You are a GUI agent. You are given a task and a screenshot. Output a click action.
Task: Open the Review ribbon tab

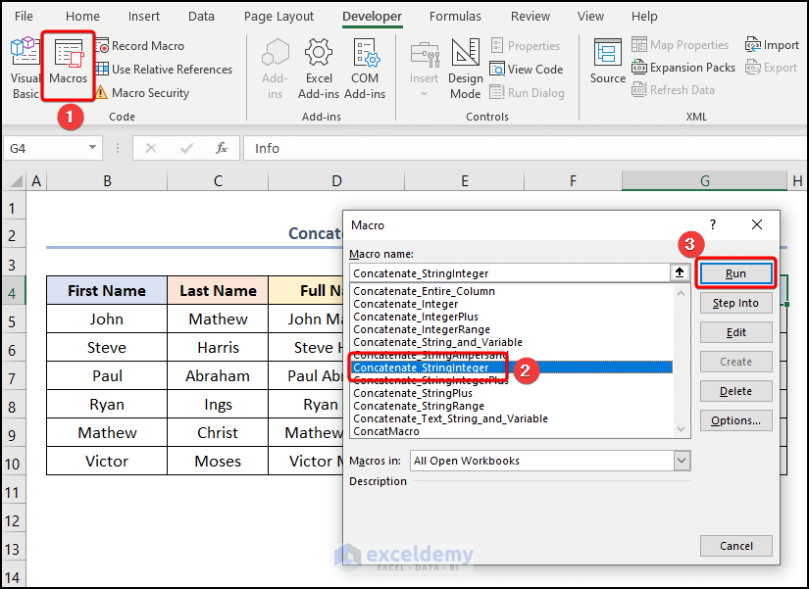530,16
